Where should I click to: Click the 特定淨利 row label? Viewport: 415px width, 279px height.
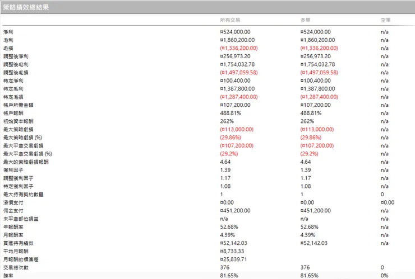[x=13, y=81]
